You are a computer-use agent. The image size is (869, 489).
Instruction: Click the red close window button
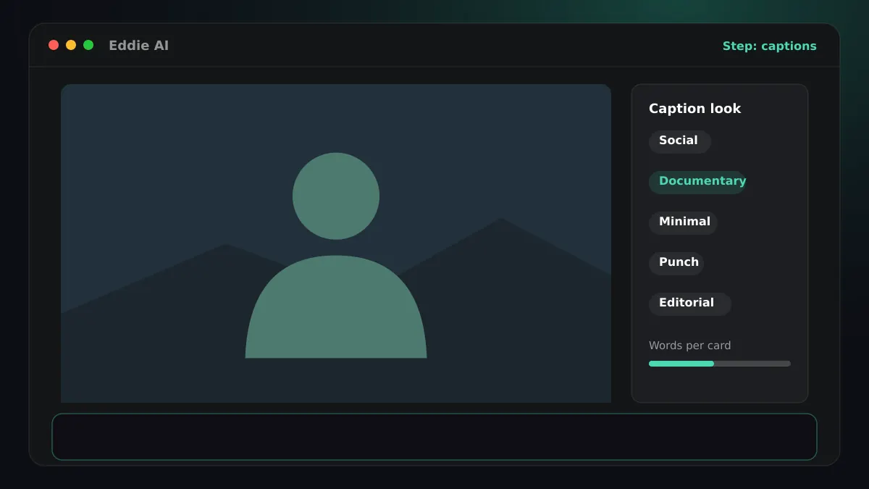[54, 45]
